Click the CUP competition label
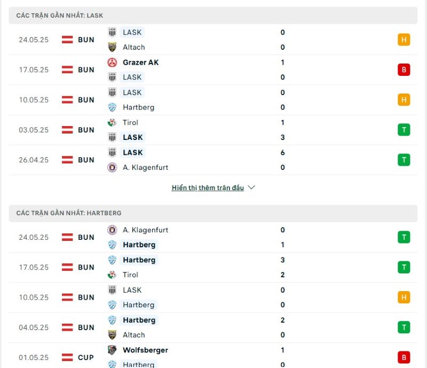 click(x=85, y=357)
